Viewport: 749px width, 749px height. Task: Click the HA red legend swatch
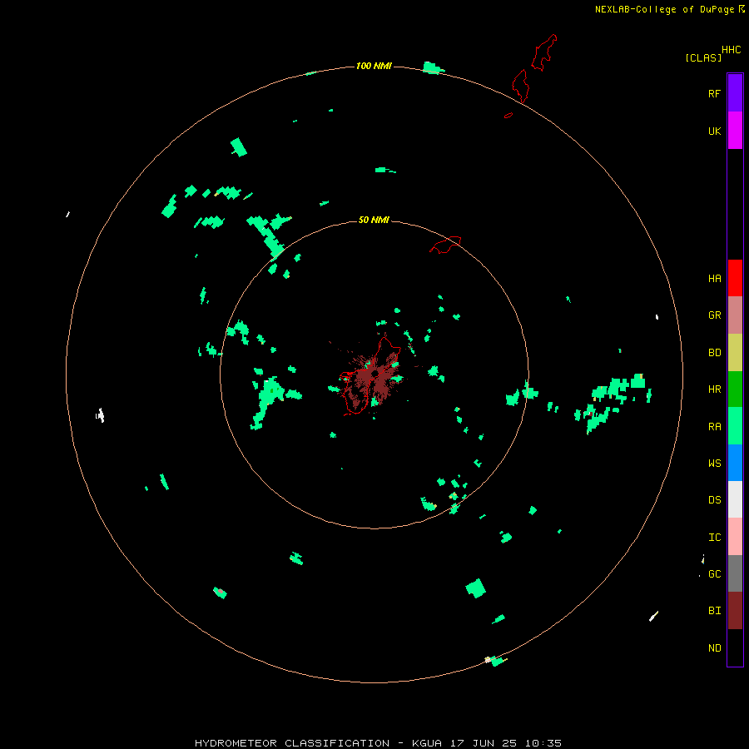735,278
